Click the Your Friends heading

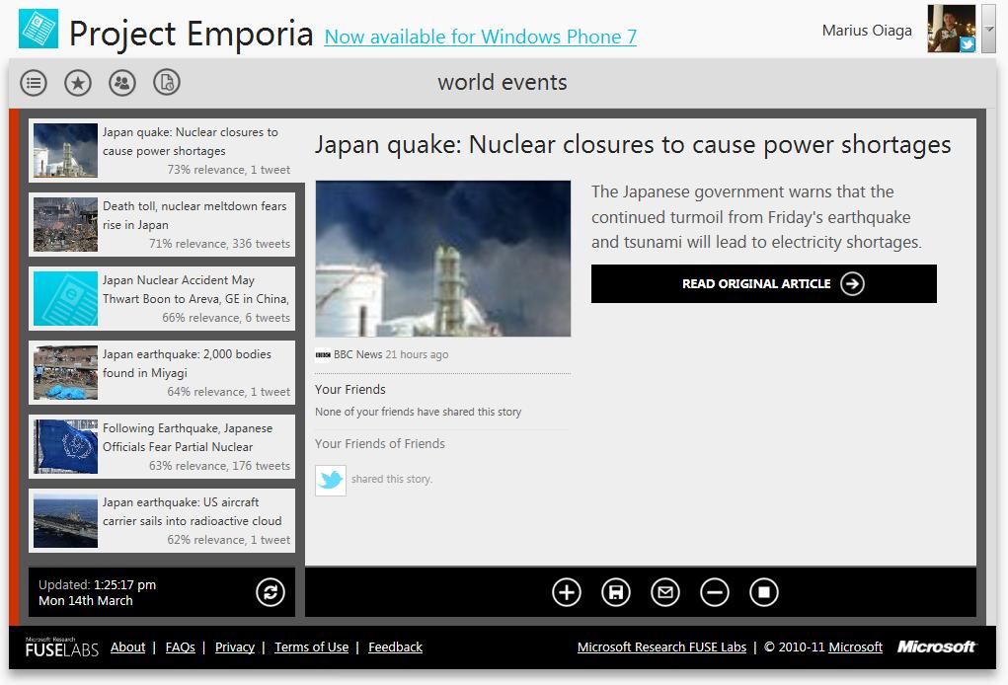coord(350,390)
